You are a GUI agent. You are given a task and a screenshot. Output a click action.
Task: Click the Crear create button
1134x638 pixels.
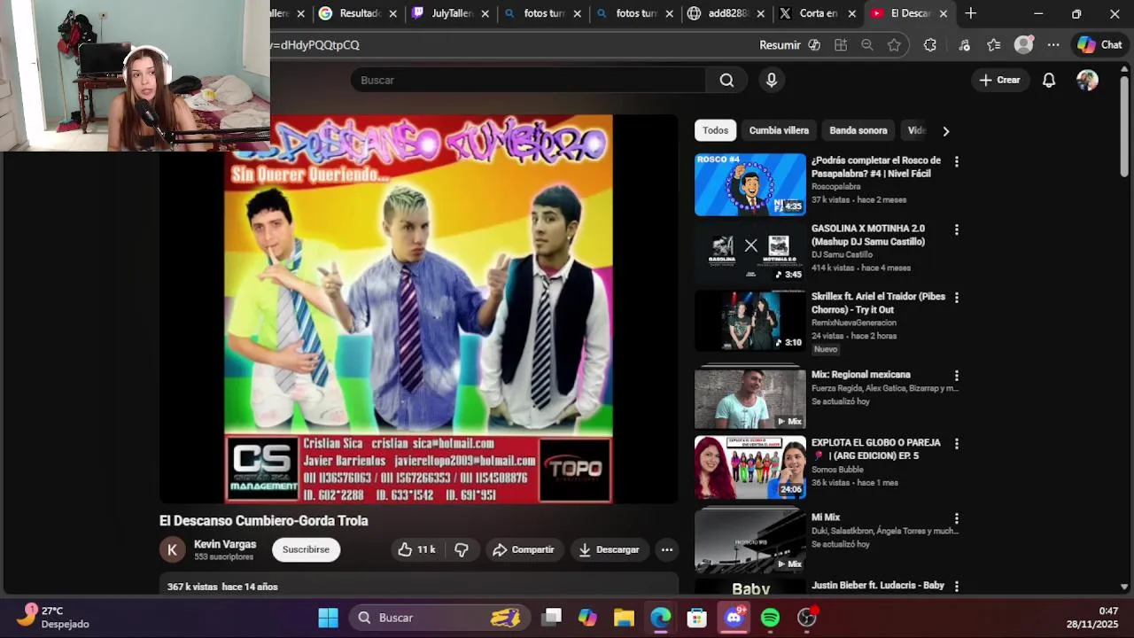[x=999, y=80]
